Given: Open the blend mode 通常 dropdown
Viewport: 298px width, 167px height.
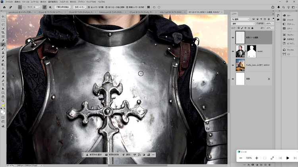Looking at the screenshot, I should coord(243,24).
